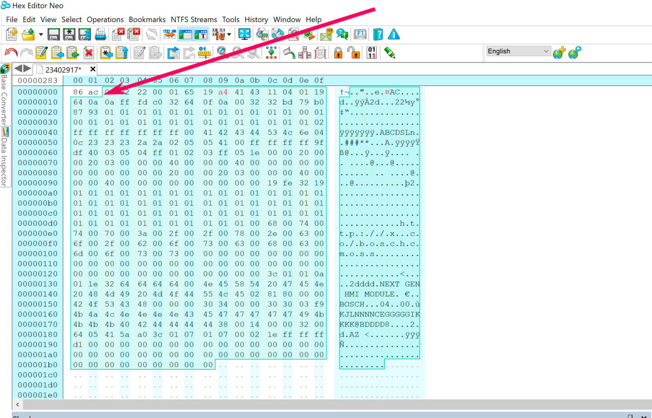The image size is (652, 418).
Task: Click the Paste Special asterisk clipboard icon
Action: tap(106, 53)
